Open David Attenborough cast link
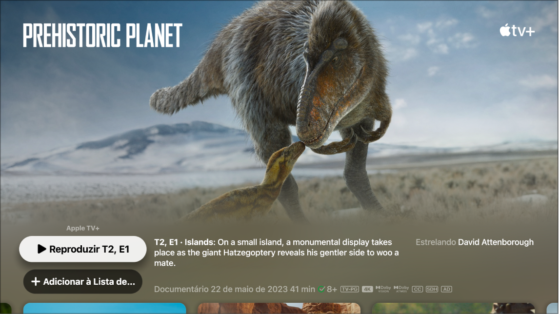 pos(496,242)
